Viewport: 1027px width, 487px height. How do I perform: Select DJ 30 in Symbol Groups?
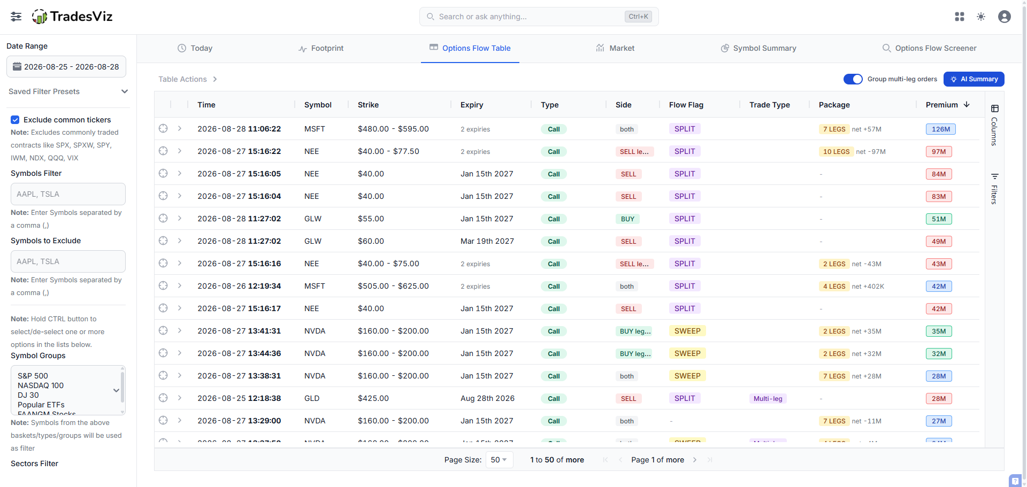28,395
